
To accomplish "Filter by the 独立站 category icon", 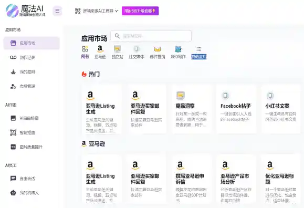I will click(x=117, y=49).
